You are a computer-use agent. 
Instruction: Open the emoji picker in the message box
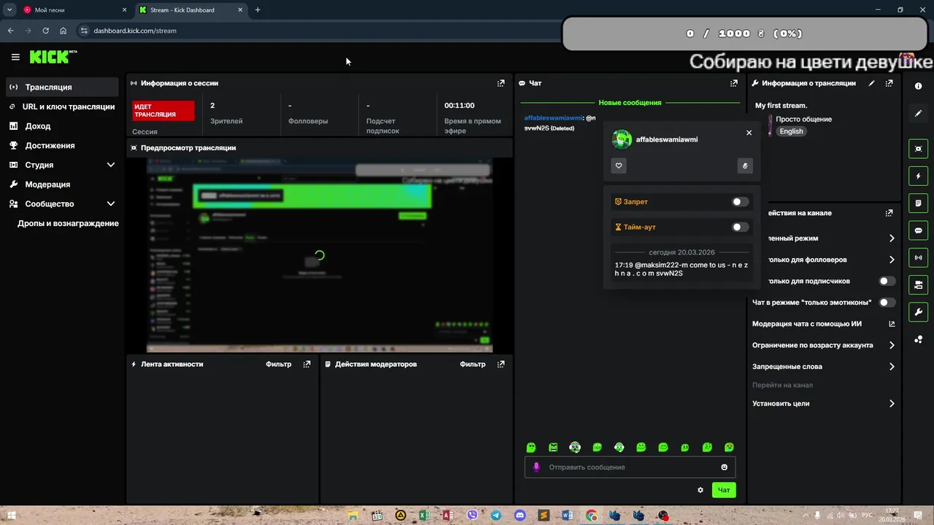click(x=724, y=467)
